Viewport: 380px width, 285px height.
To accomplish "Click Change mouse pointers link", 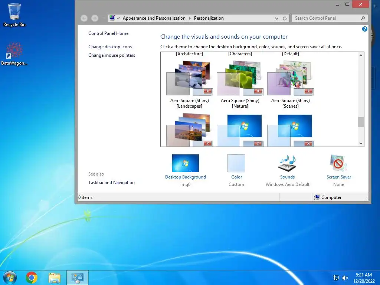I will (112, 55).
